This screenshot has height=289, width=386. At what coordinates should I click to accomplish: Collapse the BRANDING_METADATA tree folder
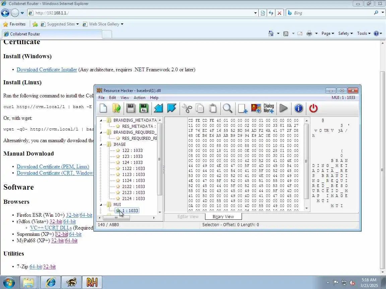point(101,120)
